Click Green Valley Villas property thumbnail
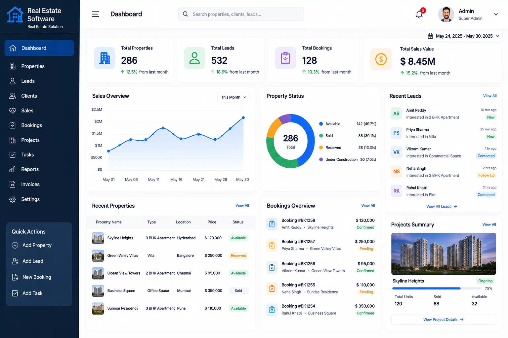The height and width of the screenshot is (338, 508). click(x=98, y=256)
